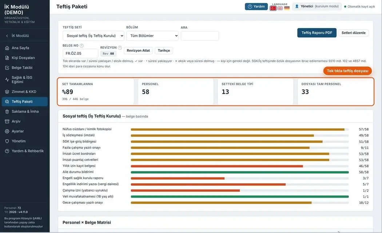
Task: Click the '10/12' count for Gece çalışması
Action: [x=364, y=203]
